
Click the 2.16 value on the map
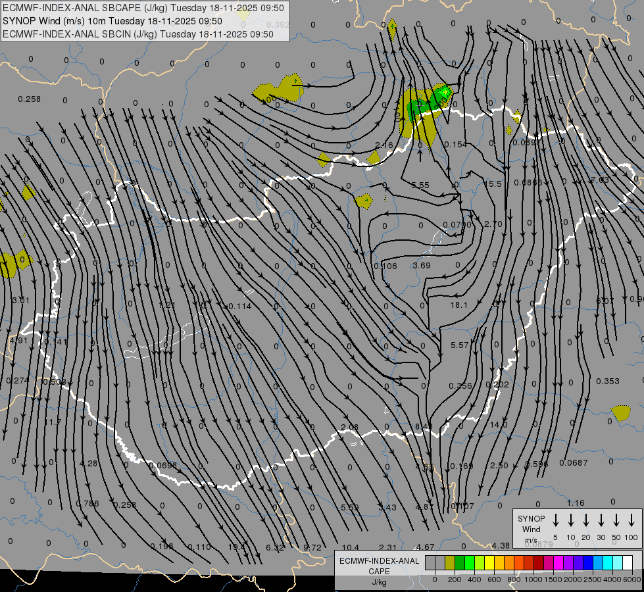tap(384, 145)
